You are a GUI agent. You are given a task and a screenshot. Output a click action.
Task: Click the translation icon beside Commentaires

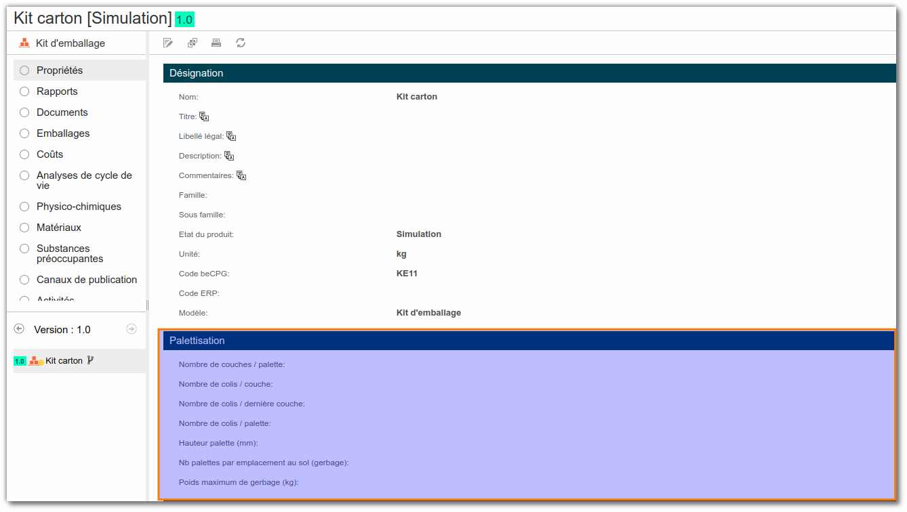(241, 175)
